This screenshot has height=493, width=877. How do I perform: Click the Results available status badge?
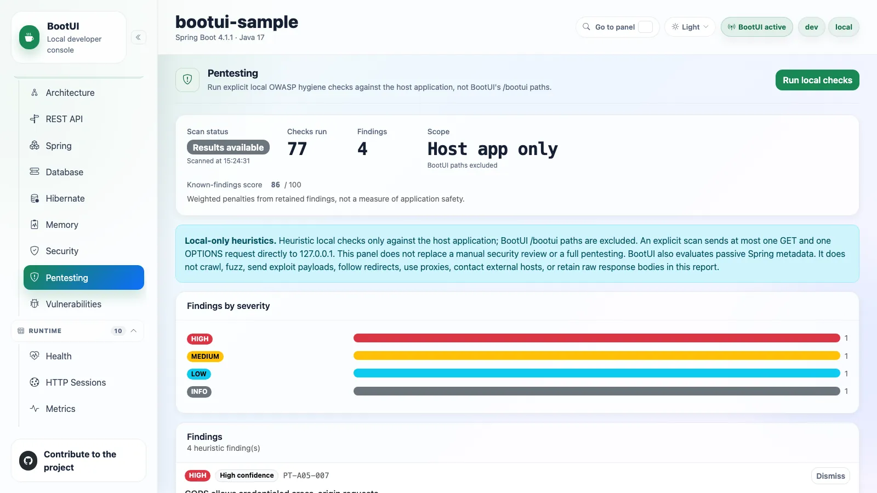(x=228, y=147)
